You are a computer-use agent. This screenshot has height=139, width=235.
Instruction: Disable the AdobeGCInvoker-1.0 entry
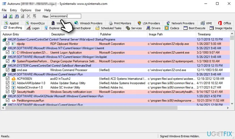coord(8,87)
